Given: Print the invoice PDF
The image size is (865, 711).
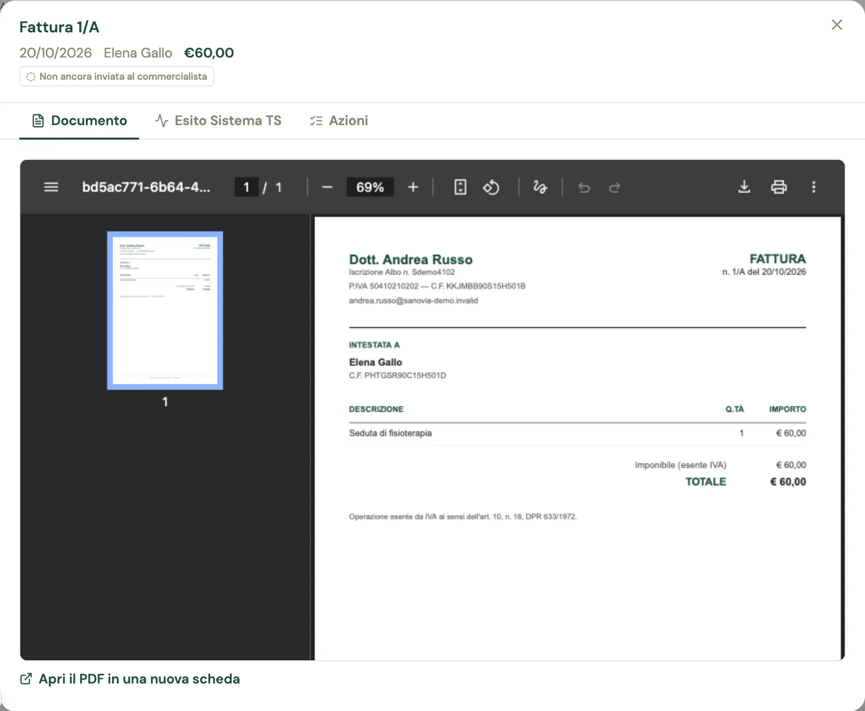Looking at the screenshot, I should coord(779,187).
